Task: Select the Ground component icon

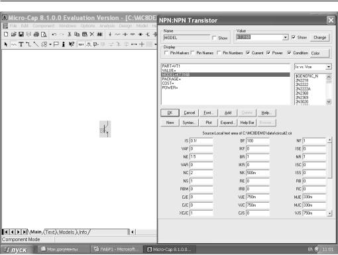Action: coord(110,34)
